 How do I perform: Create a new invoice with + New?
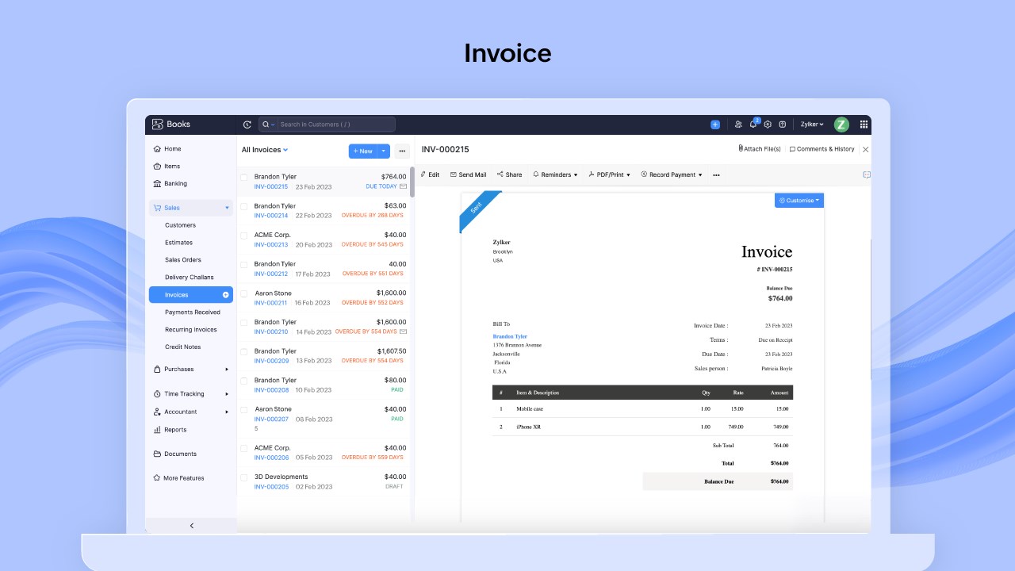(363, 151)
